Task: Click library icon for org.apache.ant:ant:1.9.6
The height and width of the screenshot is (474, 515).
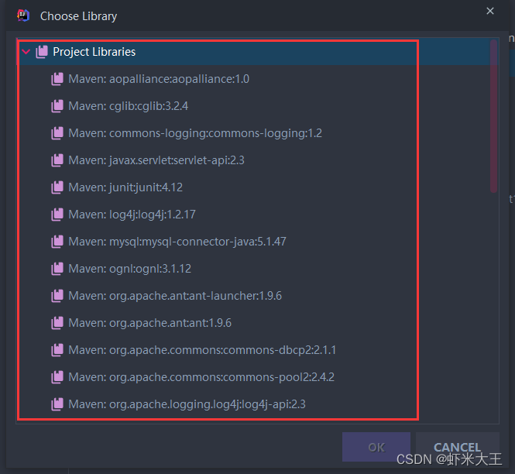Action: (57, 323)
